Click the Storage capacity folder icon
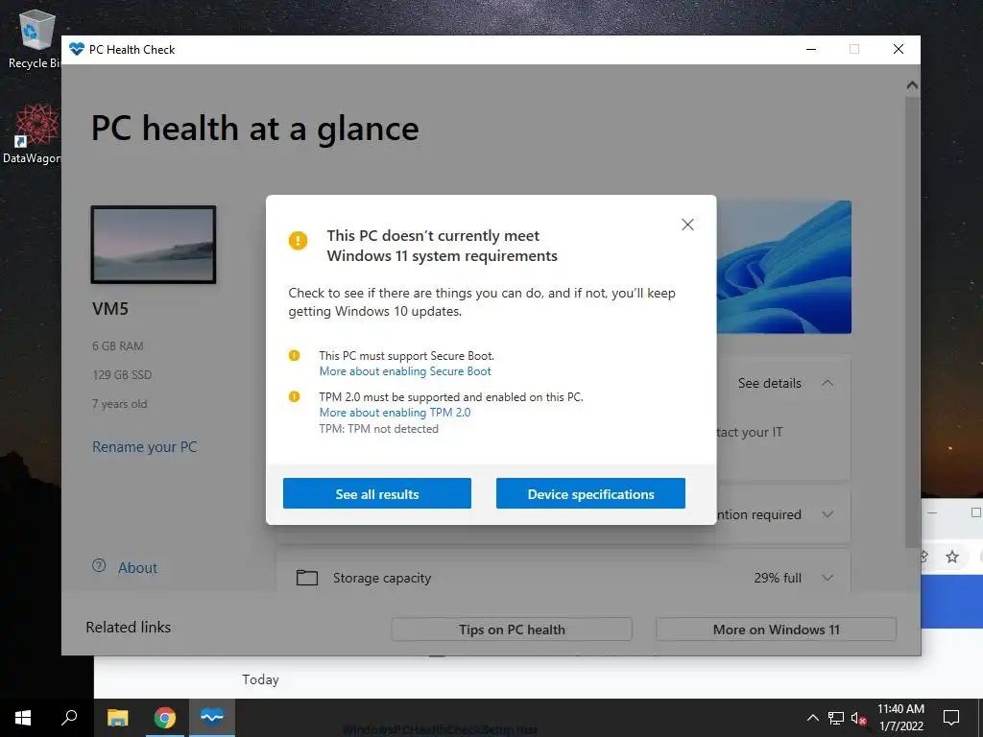Screen dimensions: 983x737 click(306, 577)
